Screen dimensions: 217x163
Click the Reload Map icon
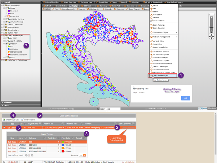pyautogui.click(x=97, y=2)
